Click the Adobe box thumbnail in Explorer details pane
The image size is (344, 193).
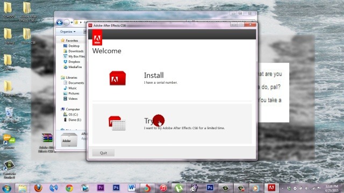(x=69, y=140)
